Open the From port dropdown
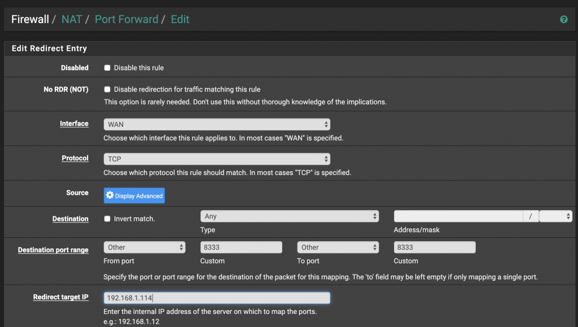Image resolution: width=578 pixels, height=327 pixels. 144,247
